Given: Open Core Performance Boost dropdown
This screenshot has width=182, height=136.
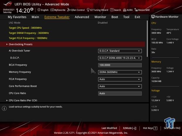Looking at the screenshot, I should tap(120, 86).
